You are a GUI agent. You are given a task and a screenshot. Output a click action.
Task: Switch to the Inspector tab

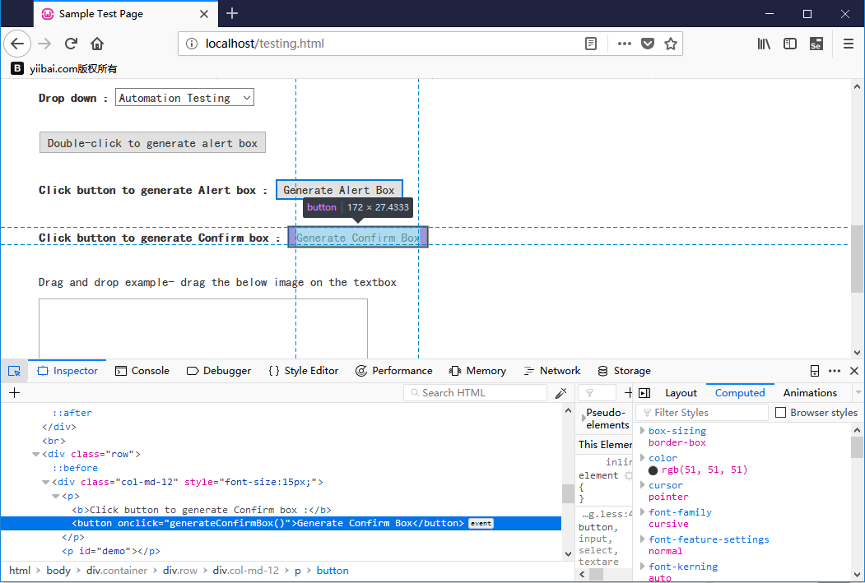point(67,371)
